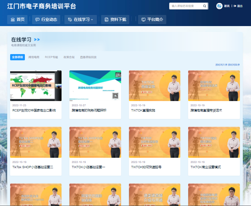Screen dimensions: 251x206
Task: Switch to the 跨境电商 tab
Action: click(34, 57)
